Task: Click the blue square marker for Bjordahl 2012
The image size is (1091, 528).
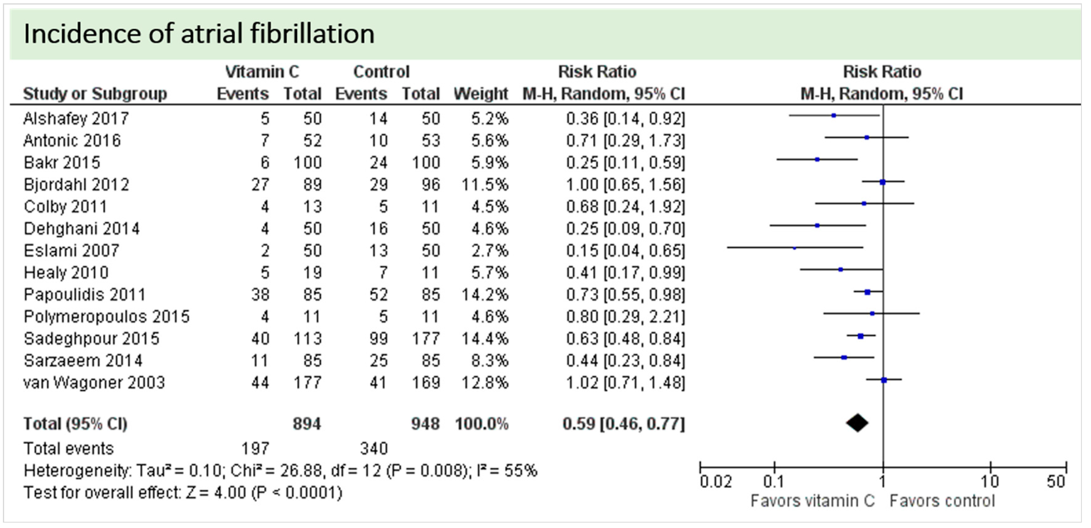Action: pyautogui.click(x=883, y=182)
